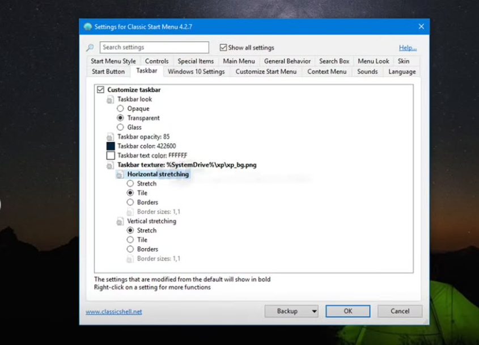Click the Taskbar color swatch
This screenshot has height=345, width=479.
click(111, 146)
